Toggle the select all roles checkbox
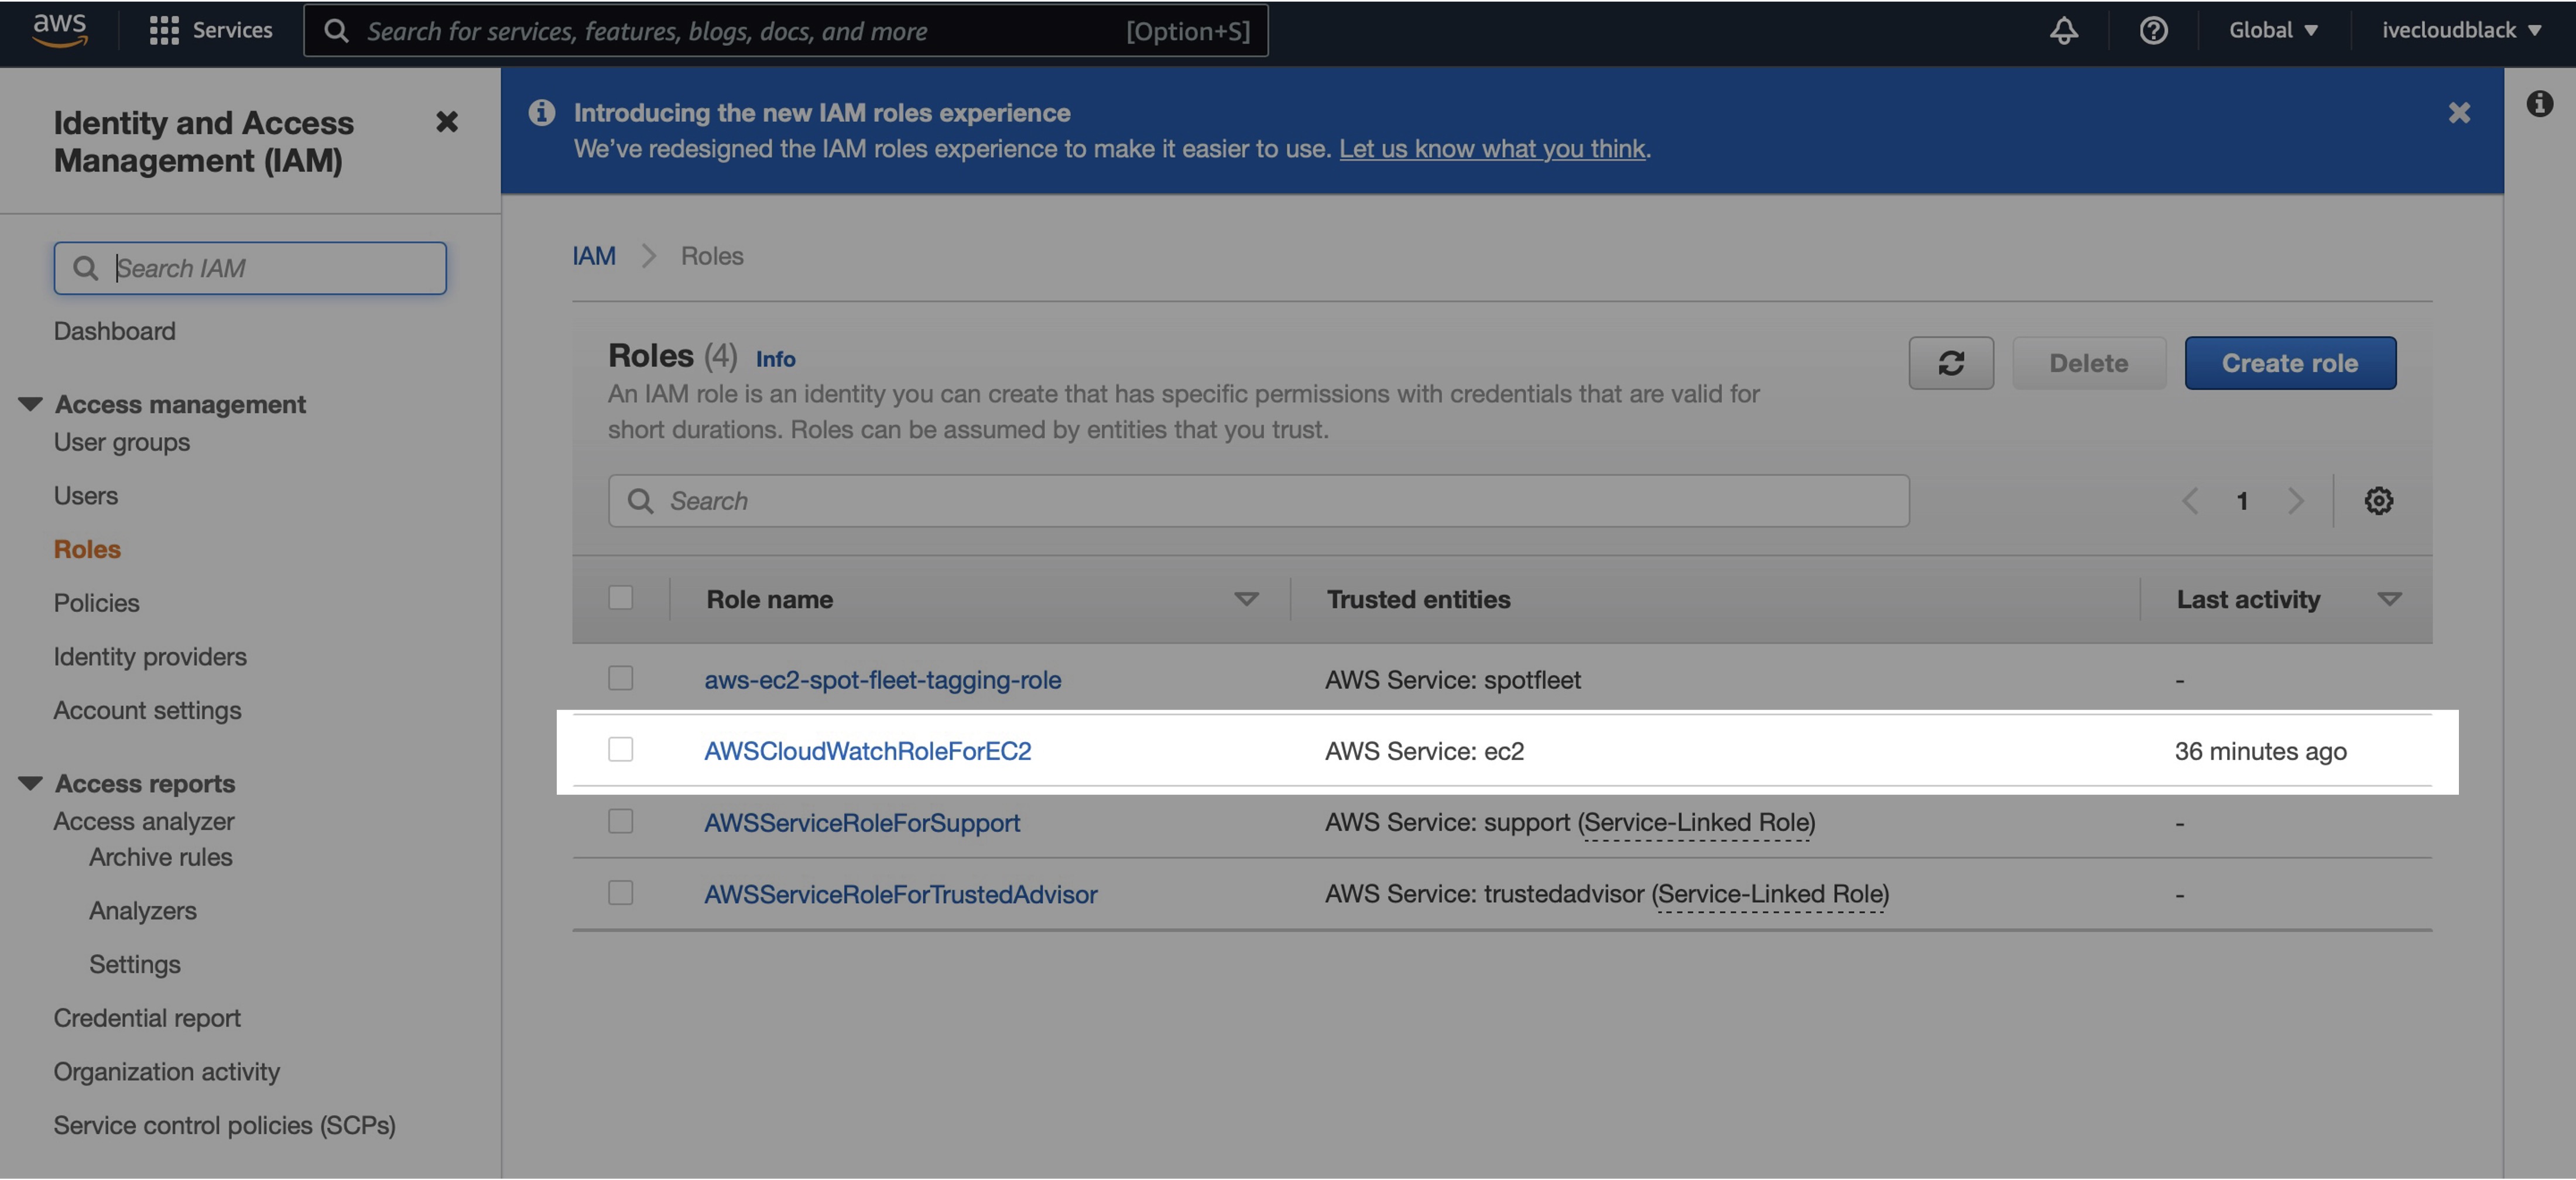Viewport: 2576px width, 1180px height. [620, 598]
